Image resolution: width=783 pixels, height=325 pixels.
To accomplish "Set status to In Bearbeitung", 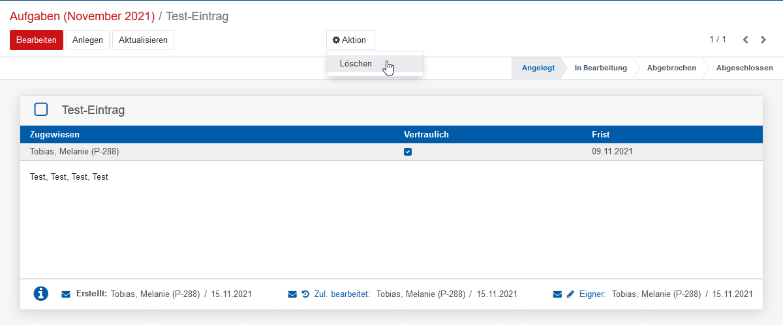I will (600, 68).
